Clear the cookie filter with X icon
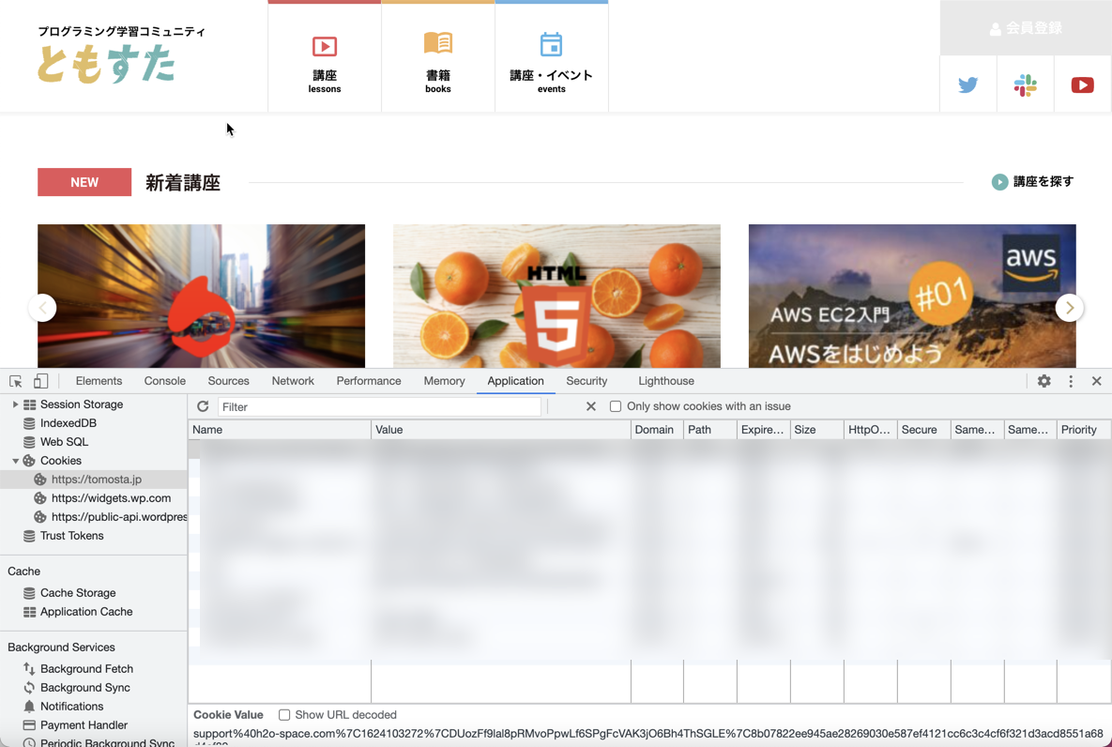This screenshot has height=747, width=1112. [x=590, y=406]
